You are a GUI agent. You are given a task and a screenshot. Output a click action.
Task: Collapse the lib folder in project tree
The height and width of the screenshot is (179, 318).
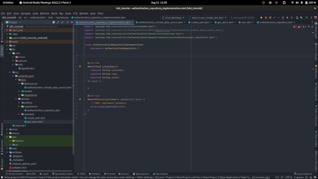[7, 49]
